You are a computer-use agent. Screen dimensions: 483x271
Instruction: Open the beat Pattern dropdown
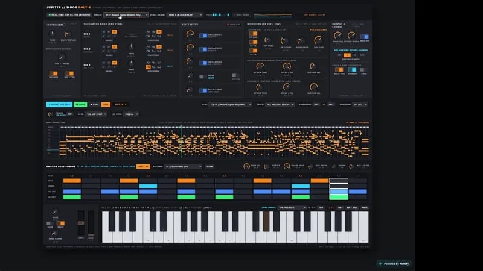184,167
